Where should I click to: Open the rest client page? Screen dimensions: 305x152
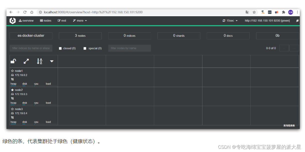click(62, 21)
